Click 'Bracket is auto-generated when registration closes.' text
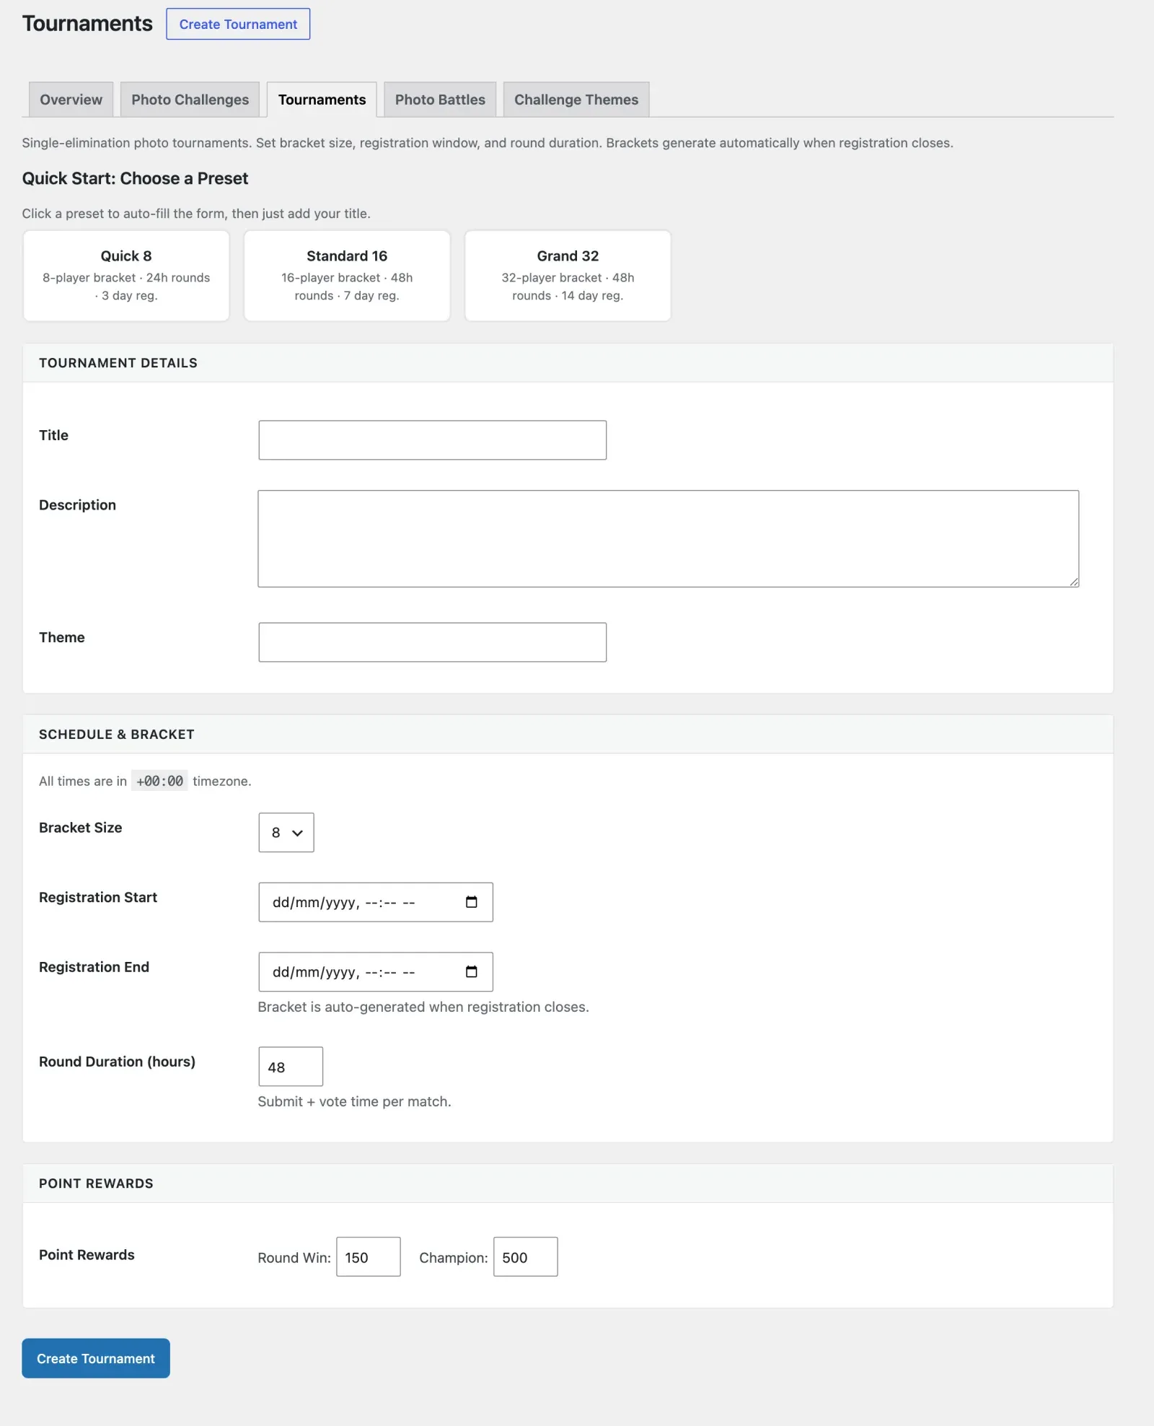The height and width of the screenshot is (1426, 1154). (423, 1007)
